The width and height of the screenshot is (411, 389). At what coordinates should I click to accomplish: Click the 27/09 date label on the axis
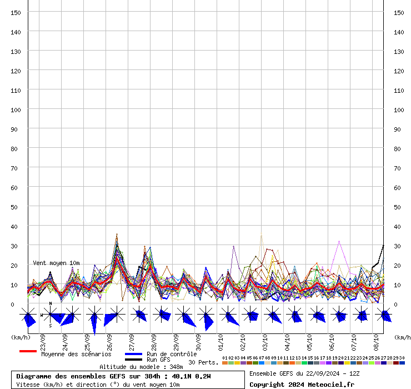pyautogui.click(x=132, y=340)
